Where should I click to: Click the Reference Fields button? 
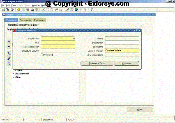click(97, 63)
